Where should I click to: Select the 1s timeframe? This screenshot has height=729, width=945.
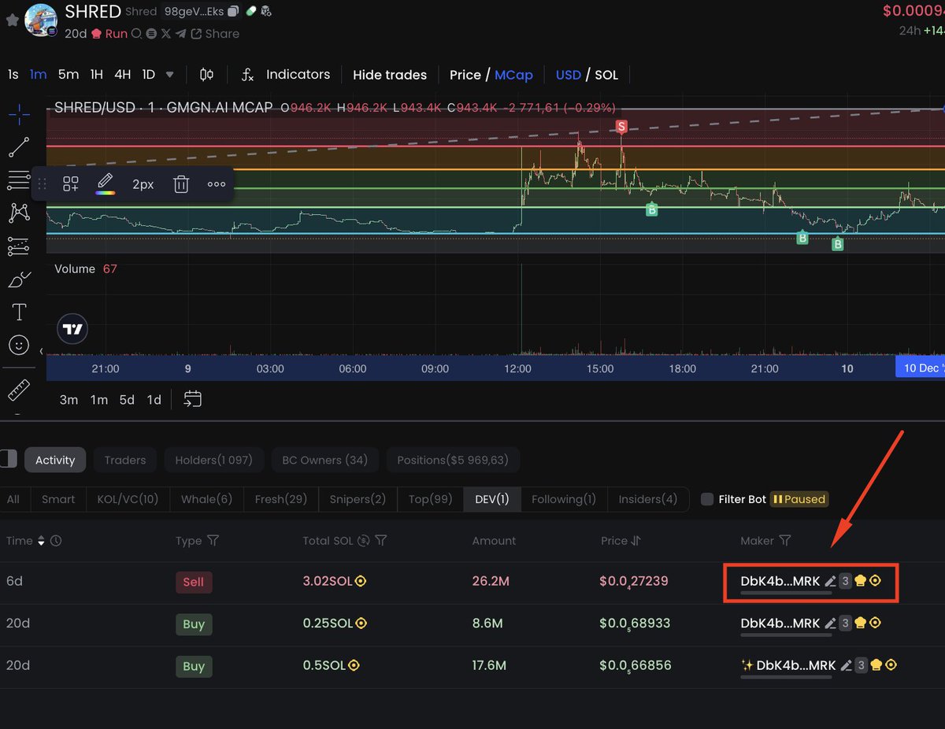click(x=13, y=75)
